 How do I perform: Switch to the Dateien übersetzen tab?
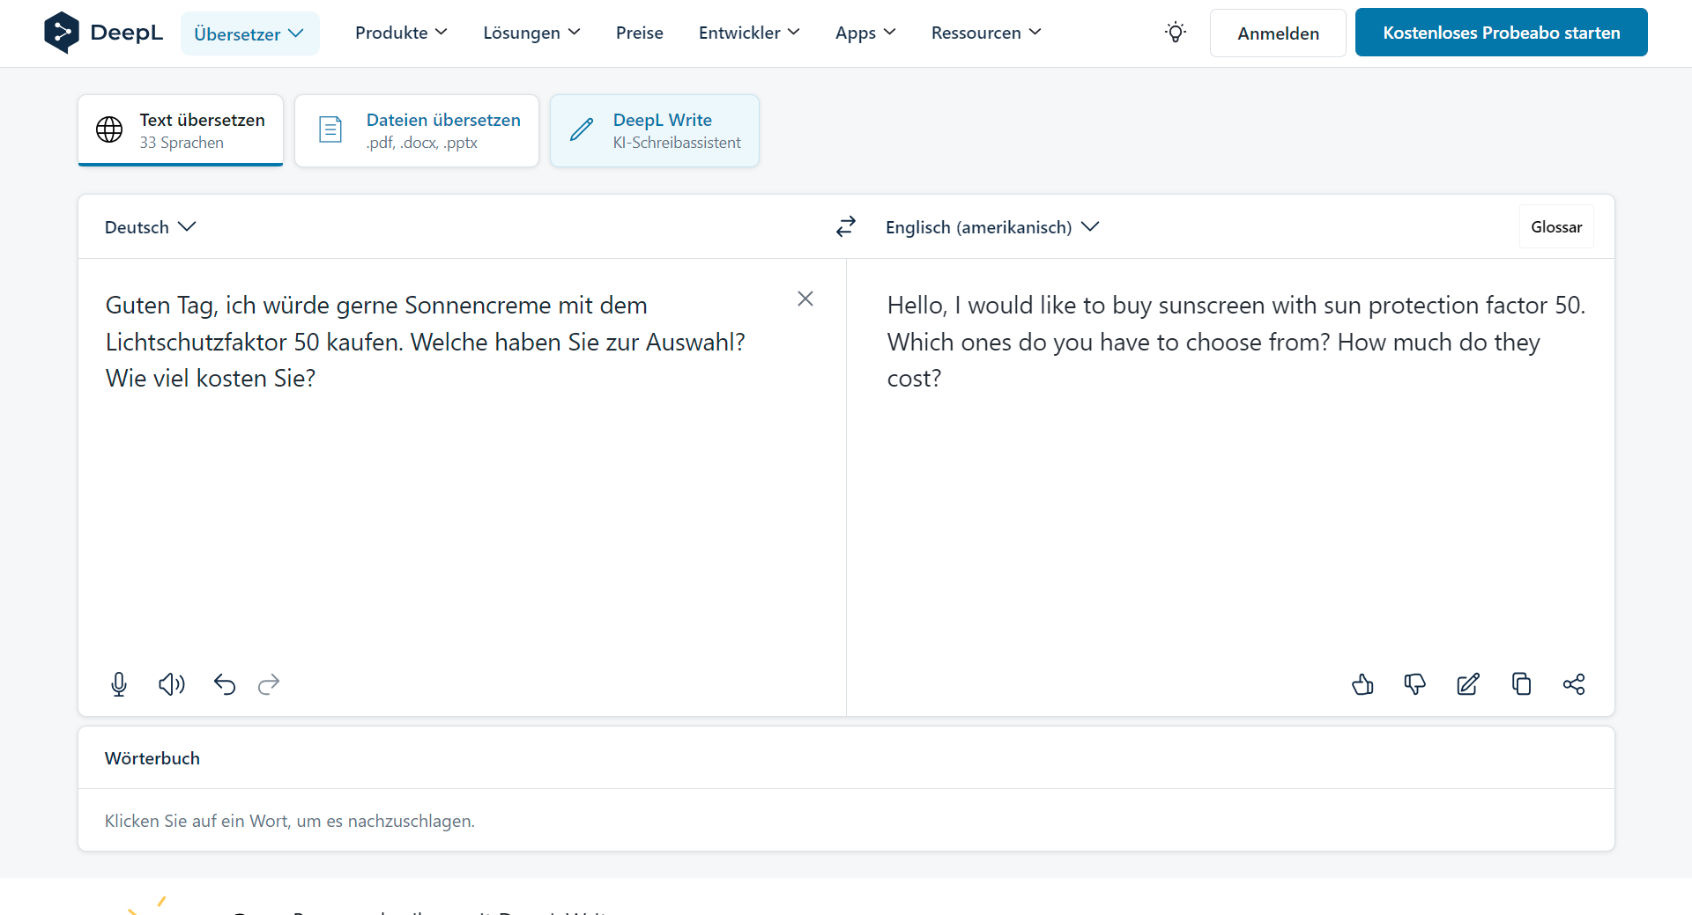(x=416, y=129)
